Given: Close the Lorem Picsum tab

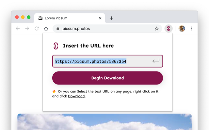Looking at the screenshot, I should [x=100, y=18].
